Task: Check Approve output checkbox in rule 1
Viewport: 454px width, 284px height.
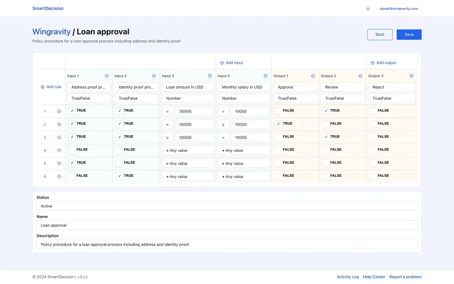Action: coord(278,111)
